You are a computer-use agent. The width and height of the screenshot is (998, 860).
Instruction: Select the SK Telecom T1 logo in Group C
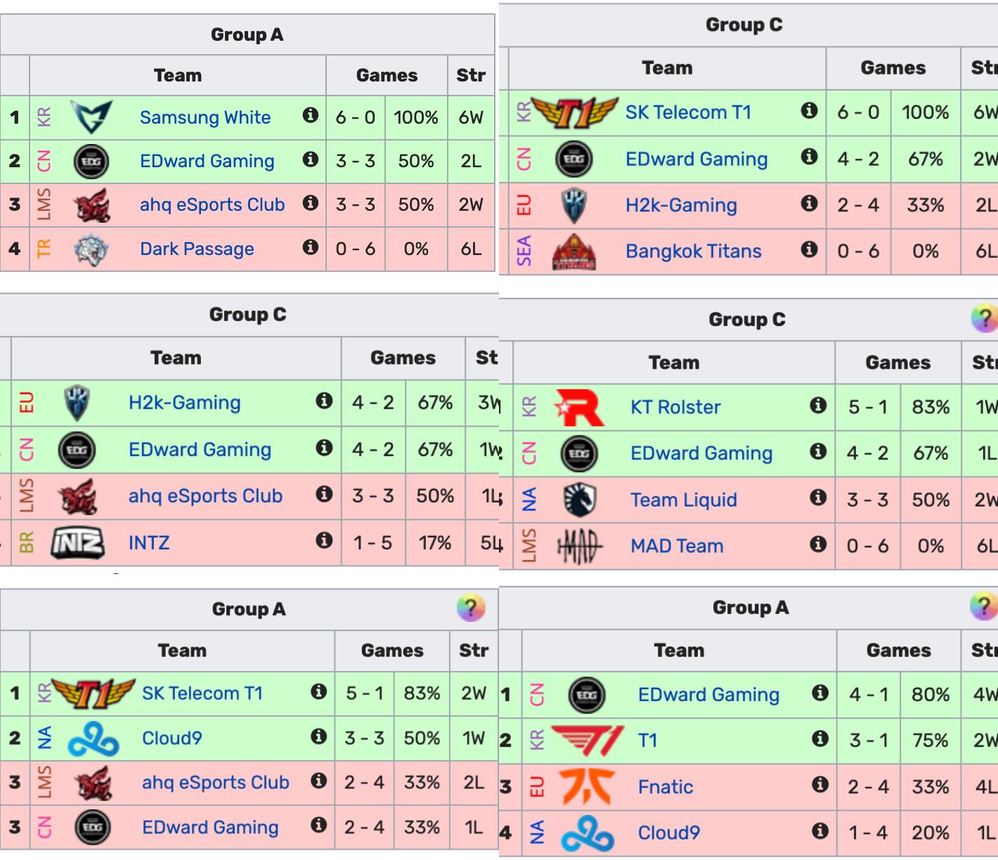[576, 112]
